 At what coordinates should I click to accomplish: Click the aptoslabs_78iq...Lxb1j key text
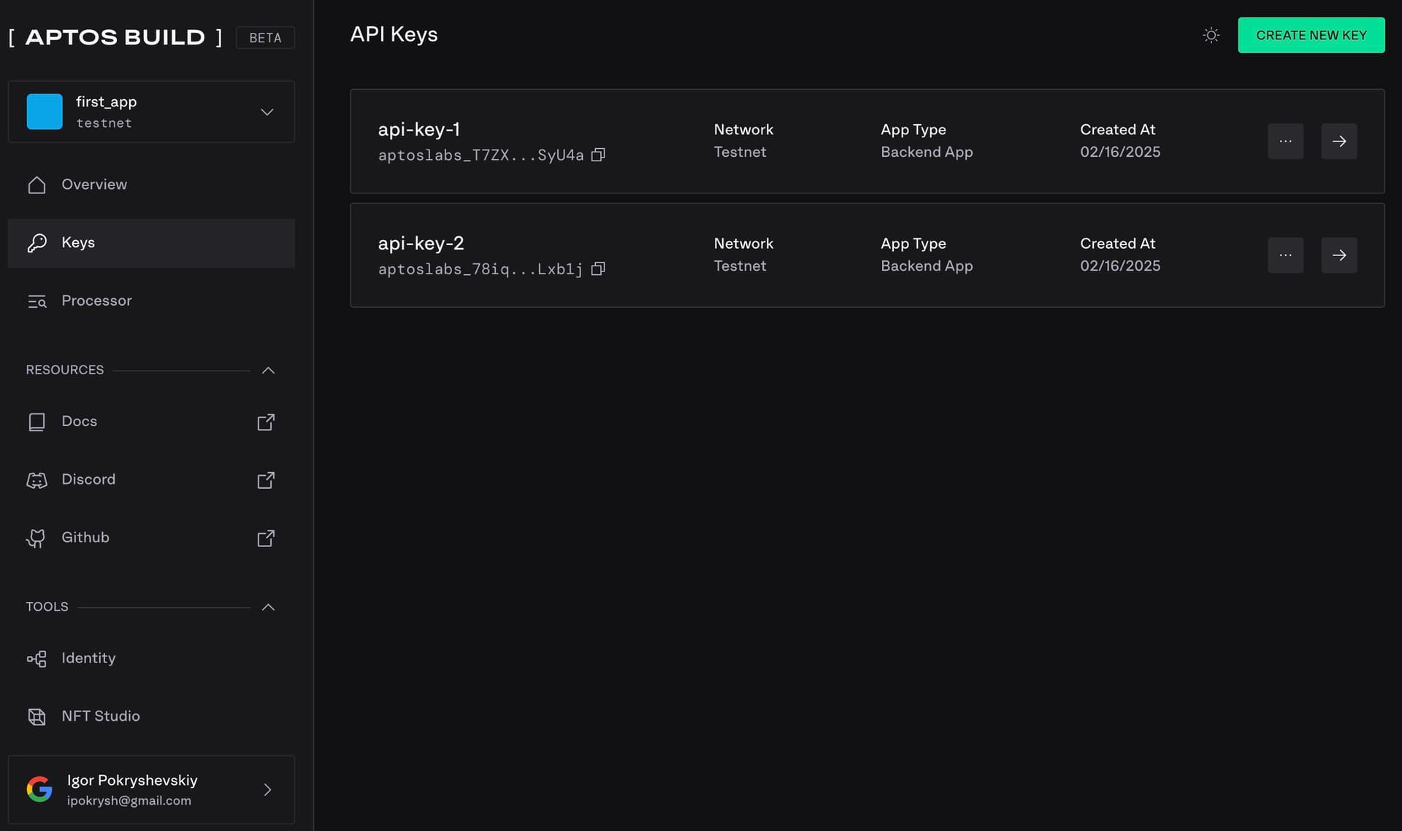[480, 268]
